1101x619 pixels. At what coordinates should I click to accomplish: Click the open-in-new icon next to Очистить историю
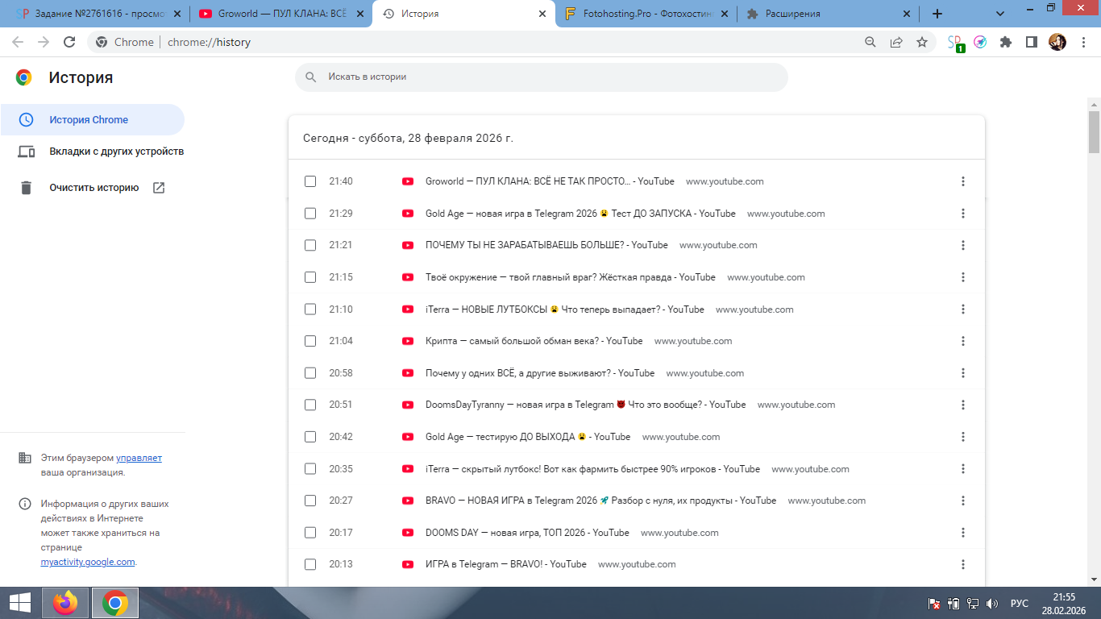point(159,188)
